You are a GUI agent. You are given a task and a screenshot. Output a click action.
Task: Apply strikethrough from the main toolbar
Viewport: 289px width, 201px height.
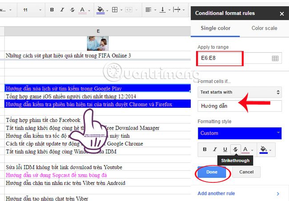(x=72, y=10)
